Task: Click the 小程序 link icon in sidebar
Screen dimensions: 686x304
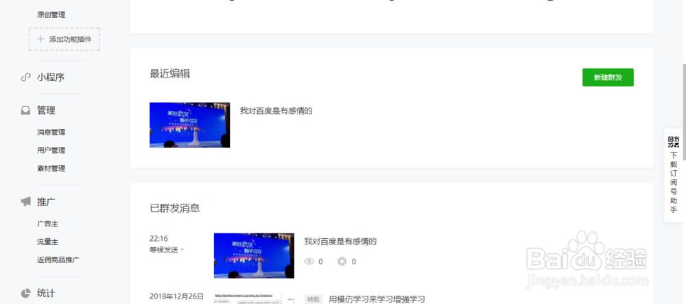Action: coord(25,78)
